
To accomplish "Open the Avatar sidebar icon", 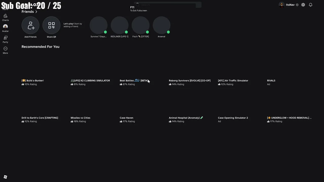I will click(5, 27).
